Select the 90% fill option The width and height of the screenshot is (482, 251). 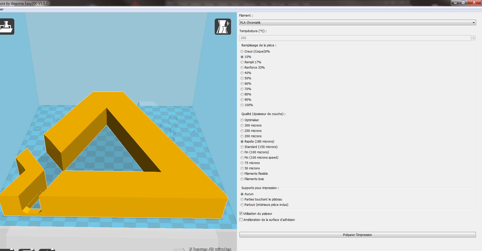246,100
